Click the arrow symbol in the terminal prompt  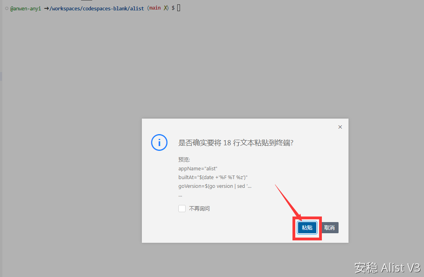(x=46, y=8)
